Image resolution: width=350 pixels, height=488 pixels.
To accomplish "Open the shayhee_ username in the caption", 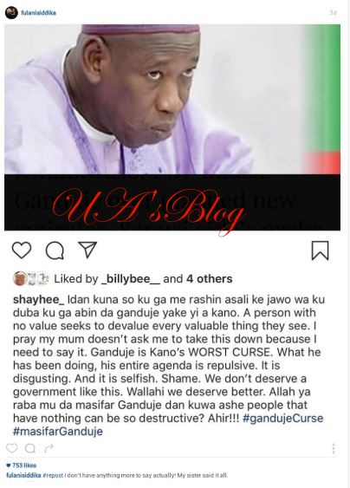I will [39, 299].
